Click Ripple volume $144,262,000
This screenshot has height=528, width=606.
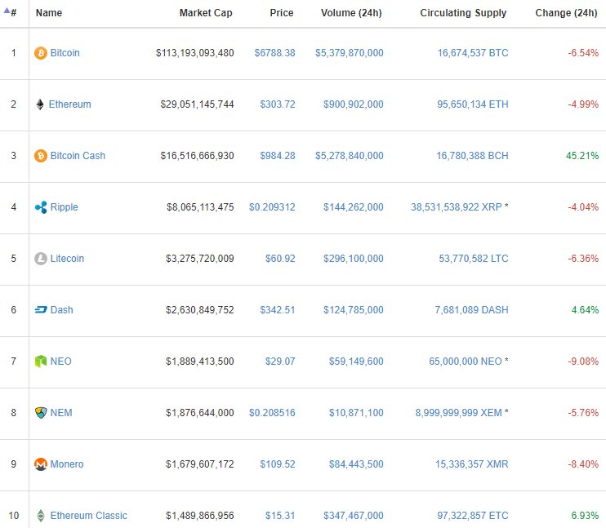coord(354,207)
